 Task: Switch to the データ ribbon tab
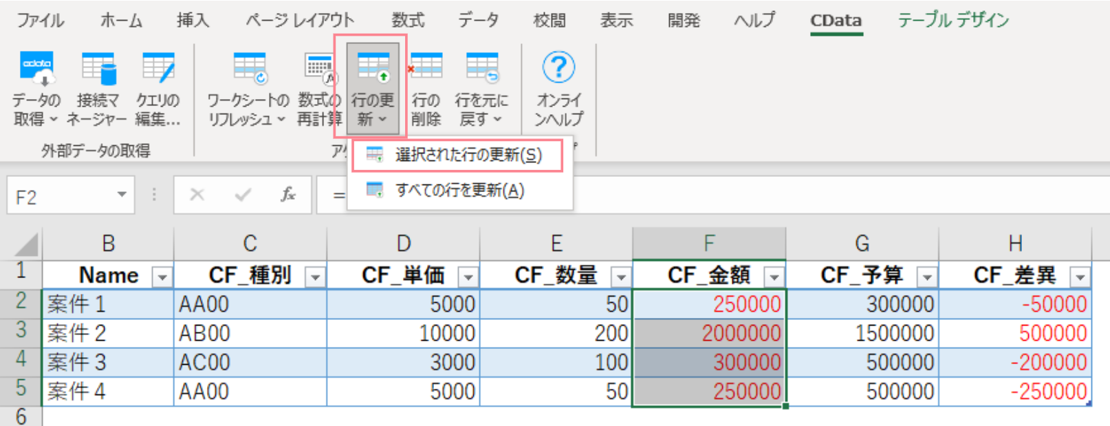478,20
